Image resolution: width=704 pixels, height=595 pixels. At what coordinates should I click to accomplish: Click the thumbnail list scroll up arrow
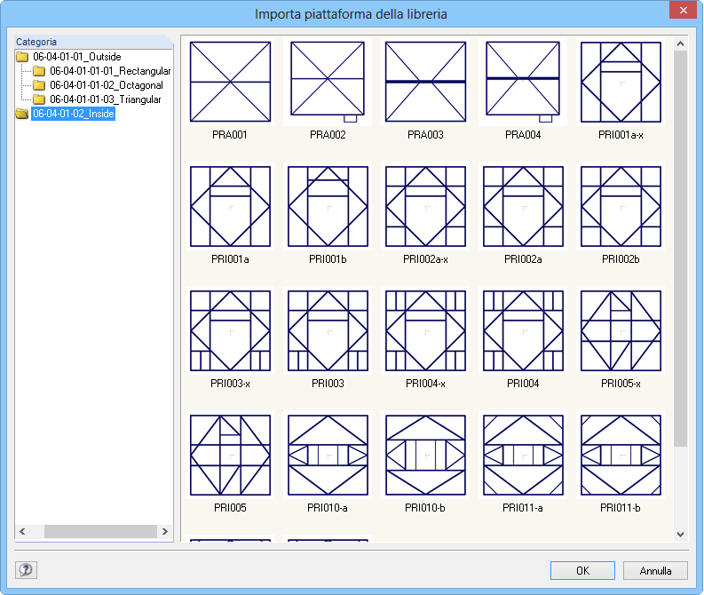pyautogui.click(x=680, y=44)
